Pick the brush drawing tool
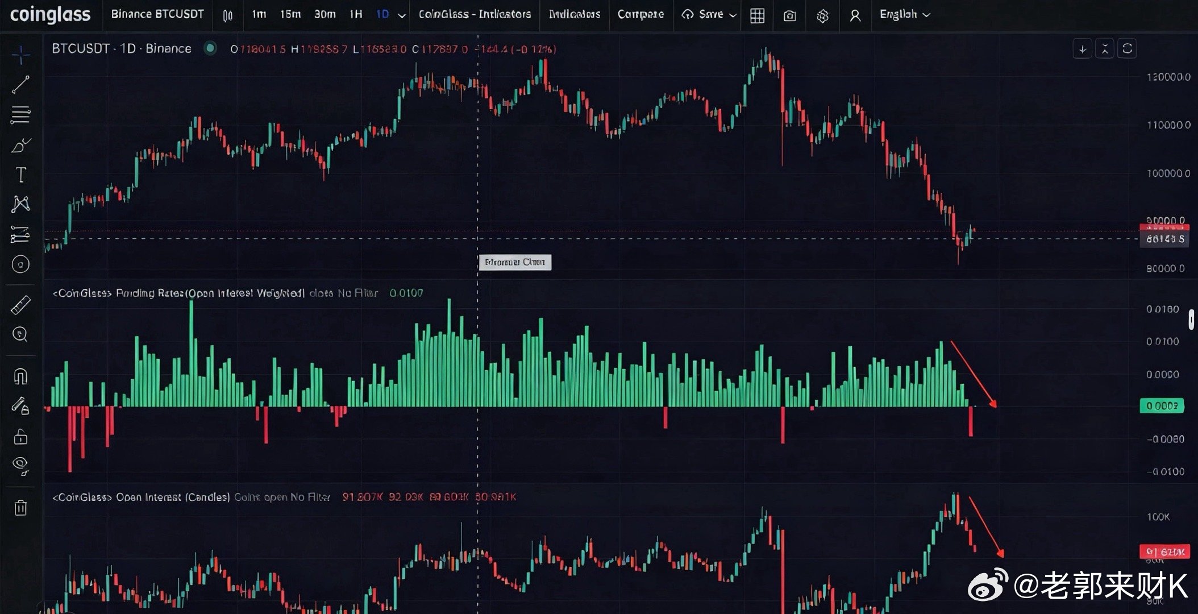The image size is (1198, 614). pos(21,146)
